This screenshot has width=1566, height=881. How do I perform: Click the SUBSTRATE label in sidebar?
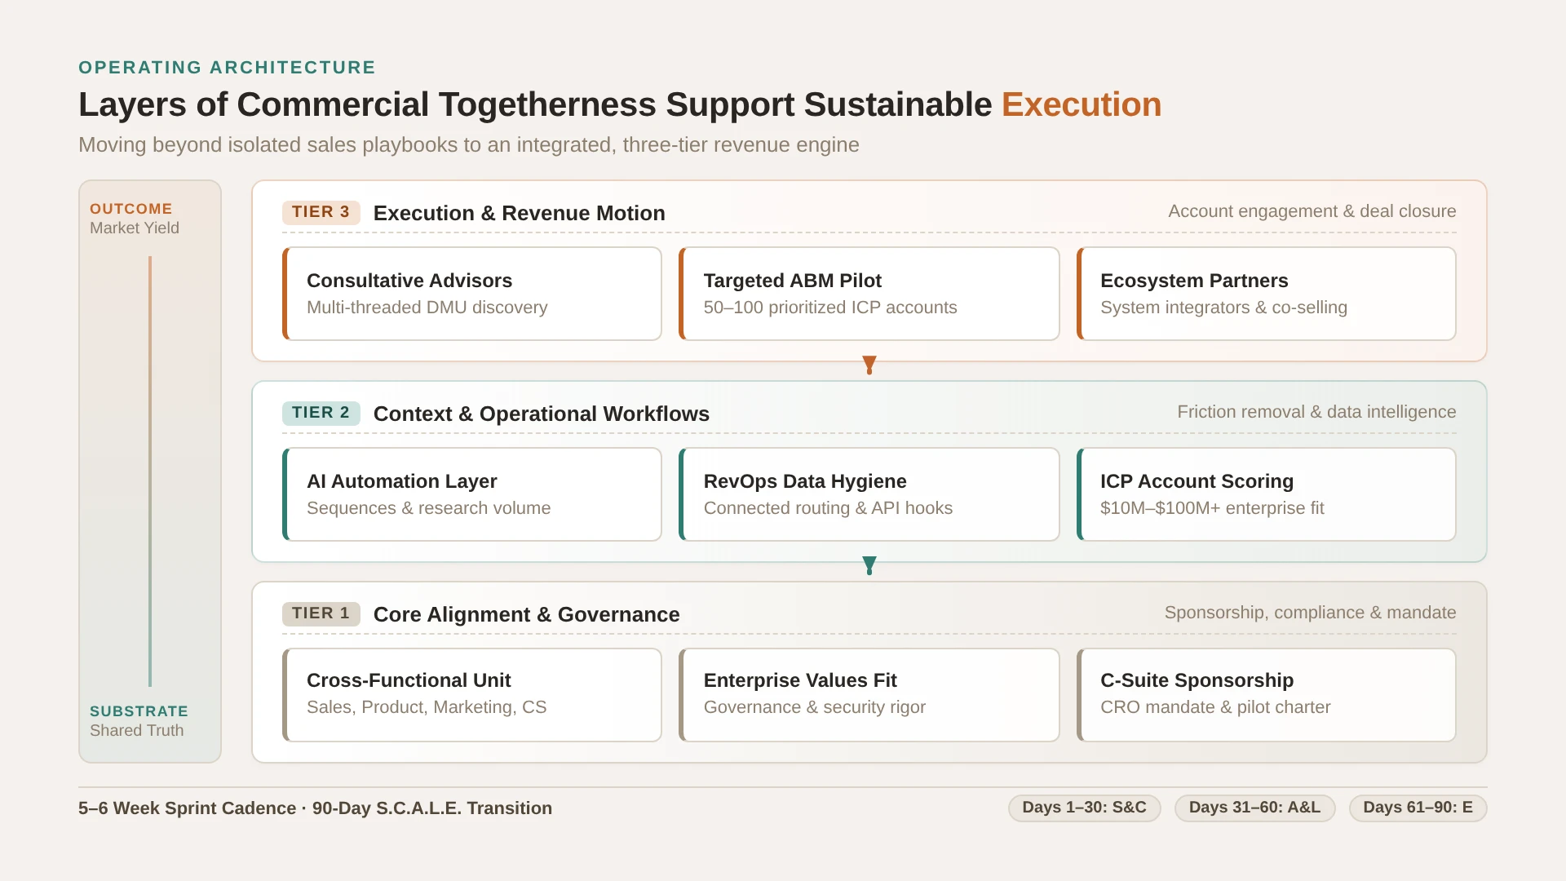pyautogui.click(x=139, y=711)
